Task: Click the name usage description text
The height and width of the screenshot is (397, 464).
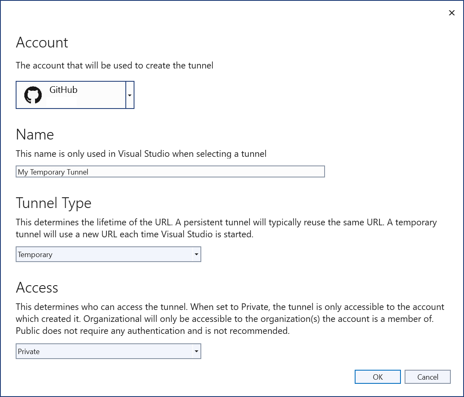Action: (141, 154)
